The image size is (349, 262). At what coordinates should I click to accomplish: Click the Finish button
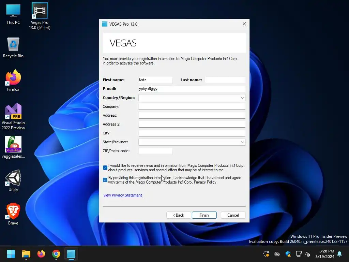coord(204,215)
